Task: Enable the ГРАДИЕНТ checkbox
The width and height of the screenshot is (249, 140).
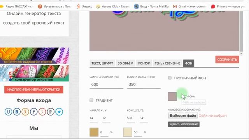Action: (x=91, y=100)
